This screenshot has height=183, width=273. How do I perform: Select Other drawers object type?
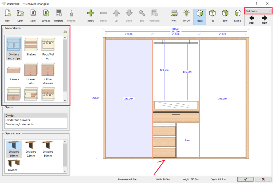(x=48, y=74)
